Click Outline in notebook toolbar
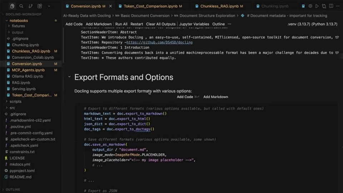 coord(218,24)
